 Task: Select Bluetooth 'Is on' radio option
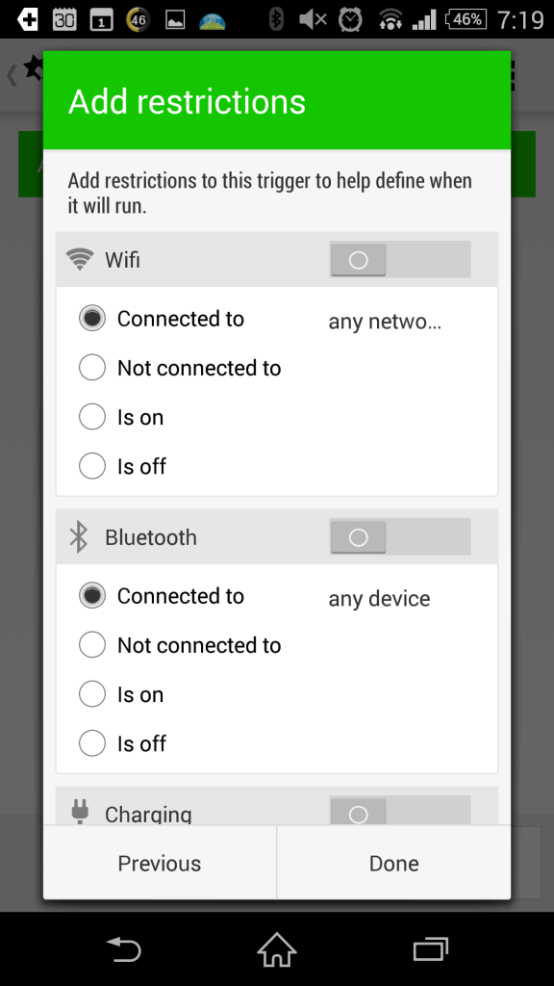point(92,694)
